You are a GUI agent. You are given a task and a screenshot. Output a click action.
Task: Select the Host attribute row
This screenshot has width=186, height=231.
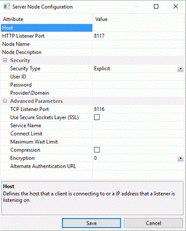point(47,28)
